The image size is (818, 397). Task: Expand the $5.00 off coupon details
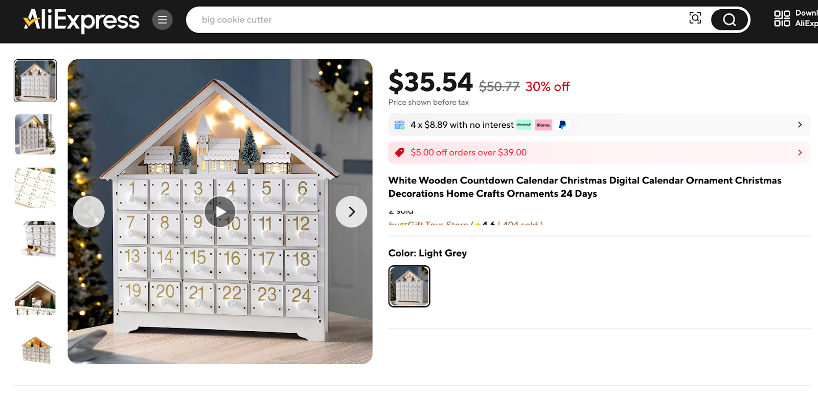(799, 152)
